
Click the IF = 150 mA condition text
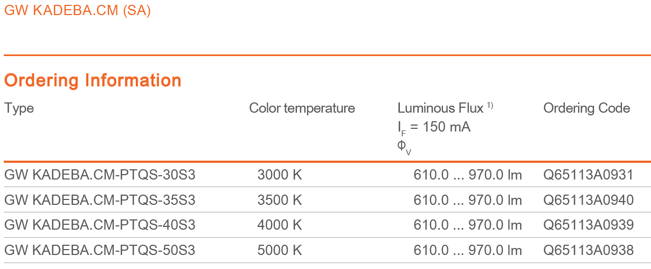pyautogui.click(x=434, y=128)
